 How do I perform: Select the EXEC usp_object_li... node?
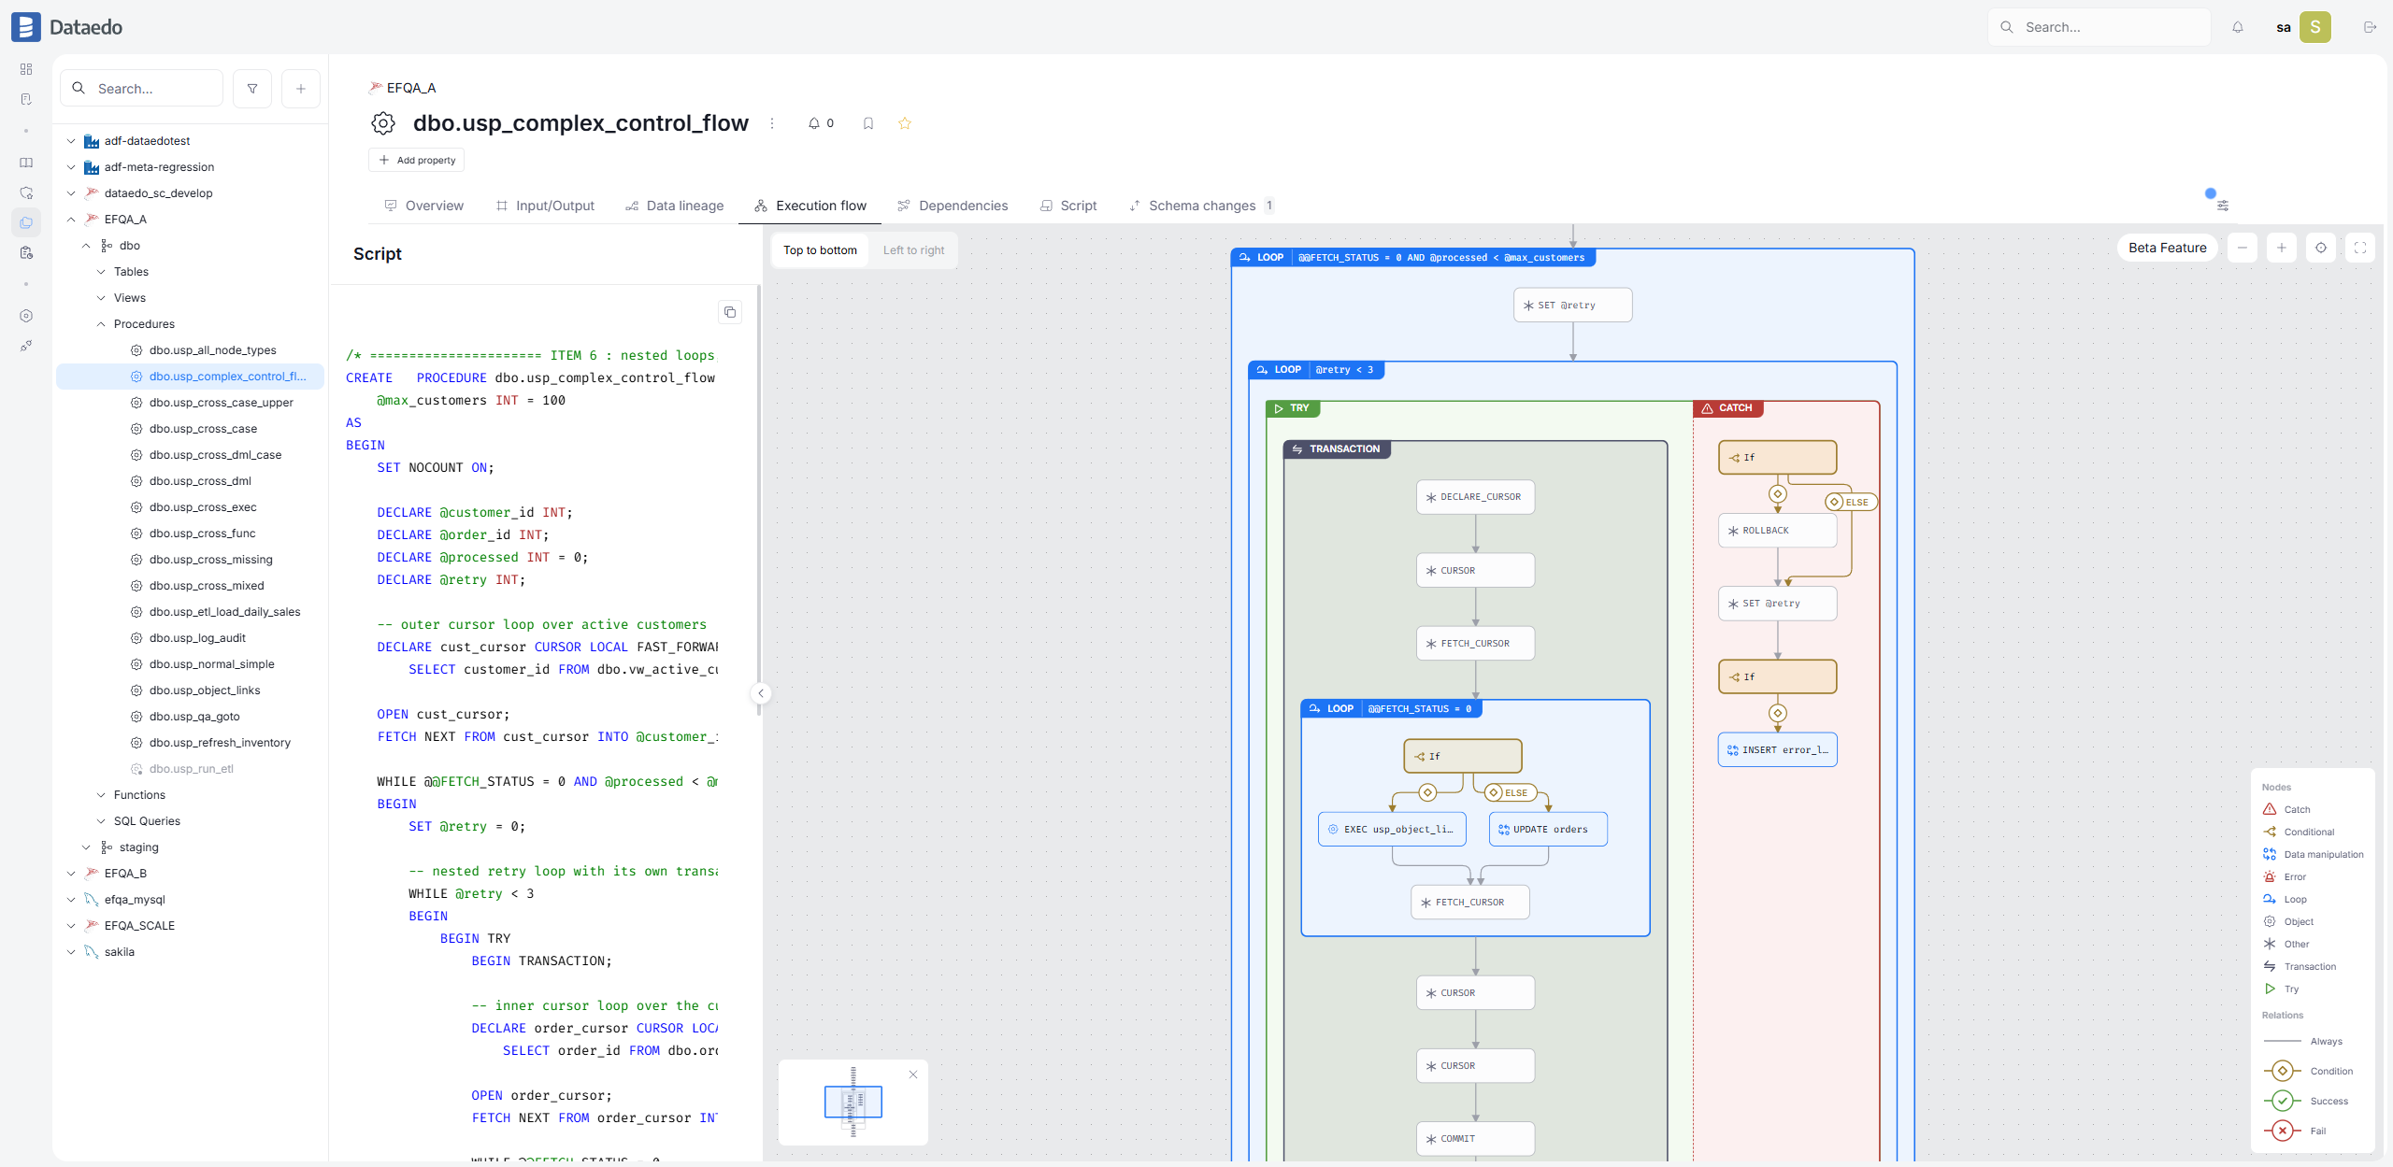pyautogui.click(x=1392, y=830)
